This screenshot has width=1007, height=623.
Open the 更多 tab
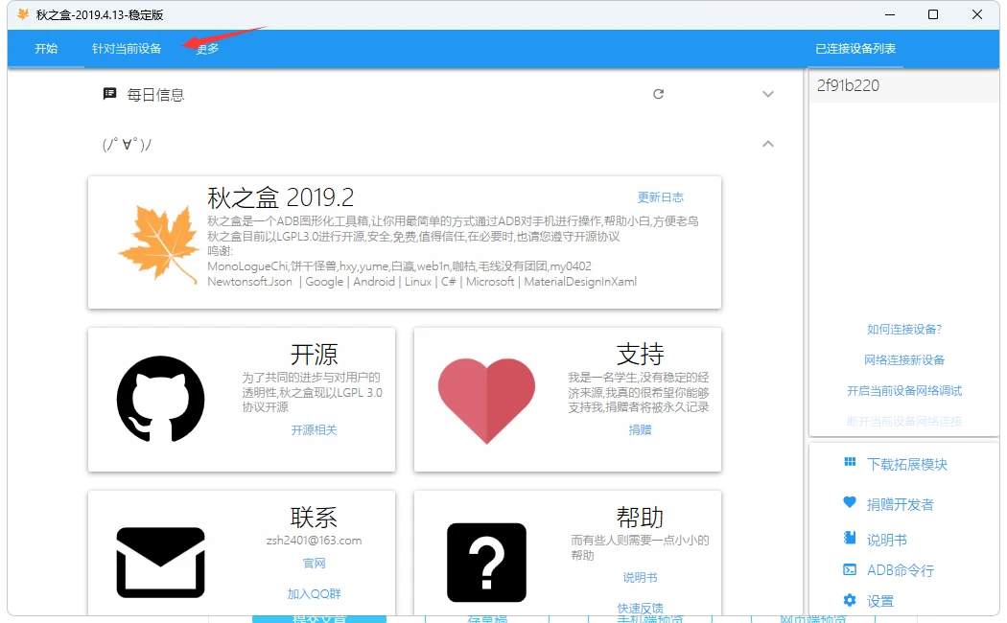coord(207,49)
